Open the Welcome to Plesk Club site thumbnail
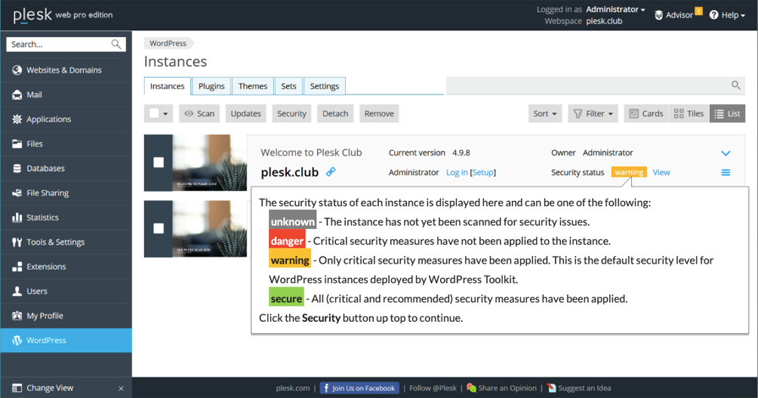Screen dimensions: 758x398 tap(210, 162)
